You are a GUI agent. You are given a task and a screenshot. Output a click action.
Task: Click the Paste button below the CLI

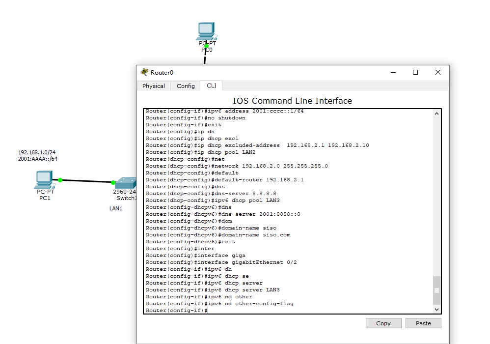click(423, 323)
